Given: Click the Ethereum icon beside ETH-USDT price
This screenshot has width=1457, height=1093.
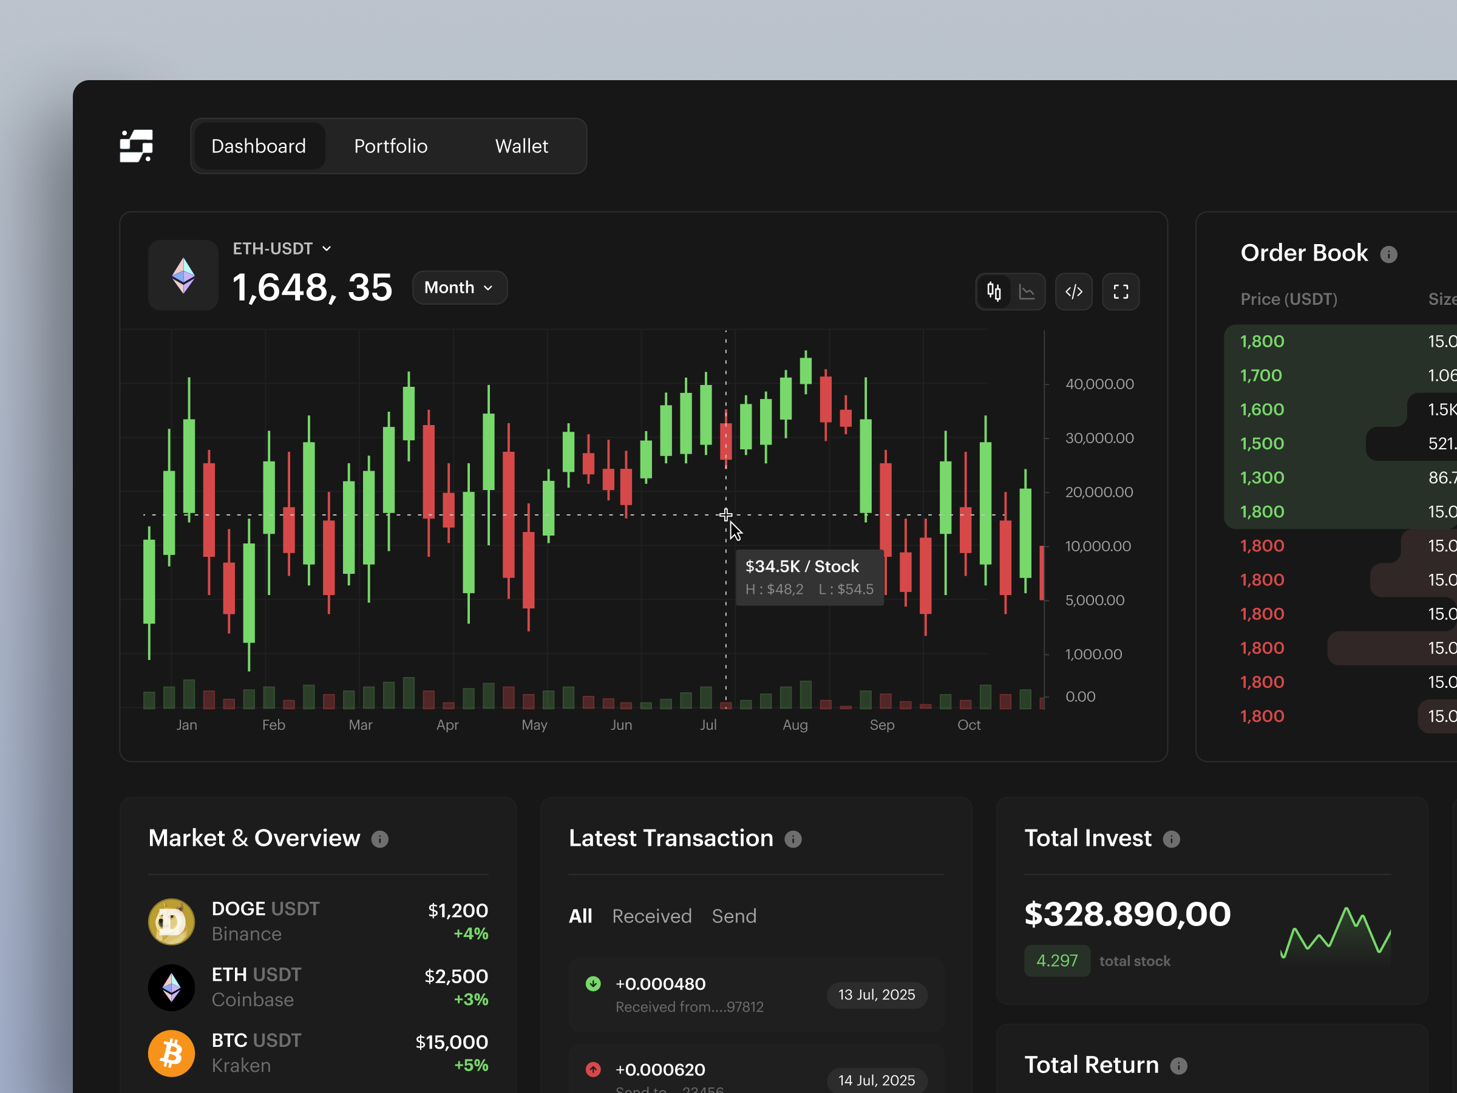Looking at the screenshot, I should pos(183,274).
